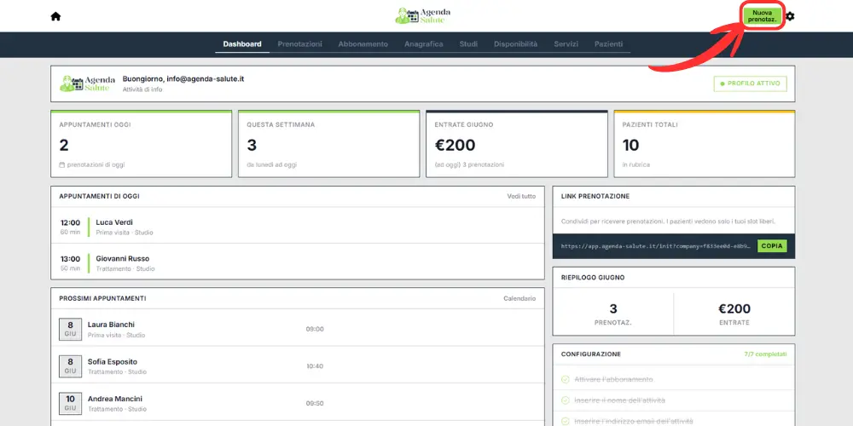Click the 8 GIU date badge for Sofia Esposito
Image resolution: width=853 pixels, height=426 pixels.
pos(70,366)
